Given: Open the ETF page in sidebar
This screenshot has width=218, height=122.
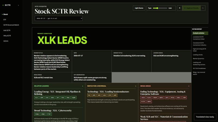Looking at the screenshot, I should 5,20.
